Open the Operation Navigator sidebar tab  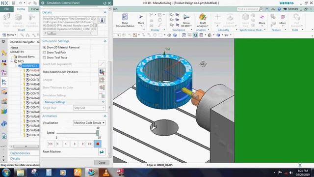point(4,82)
